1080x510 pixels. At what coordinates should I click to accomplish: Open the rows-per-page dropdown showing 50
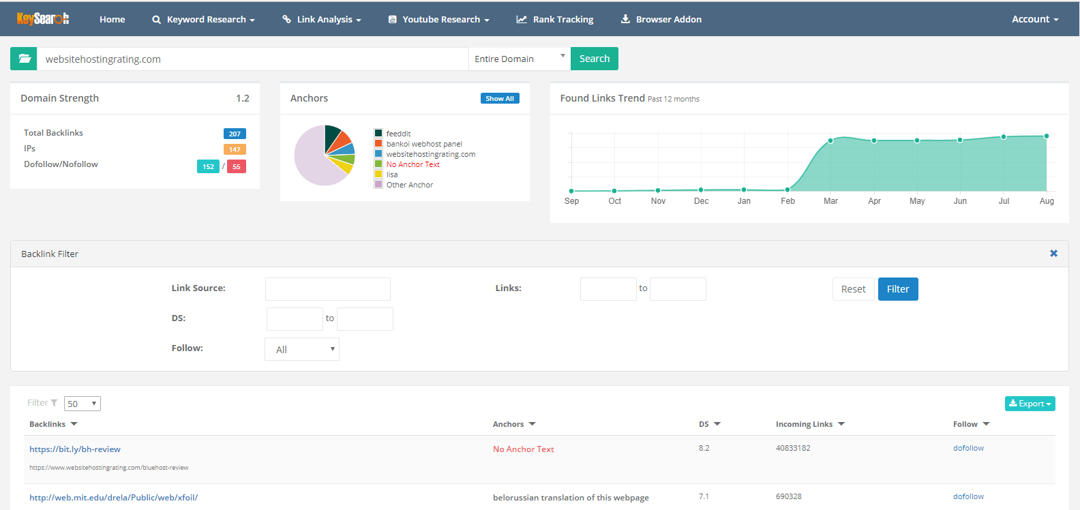pyautogui.click(x=82, y=404)
